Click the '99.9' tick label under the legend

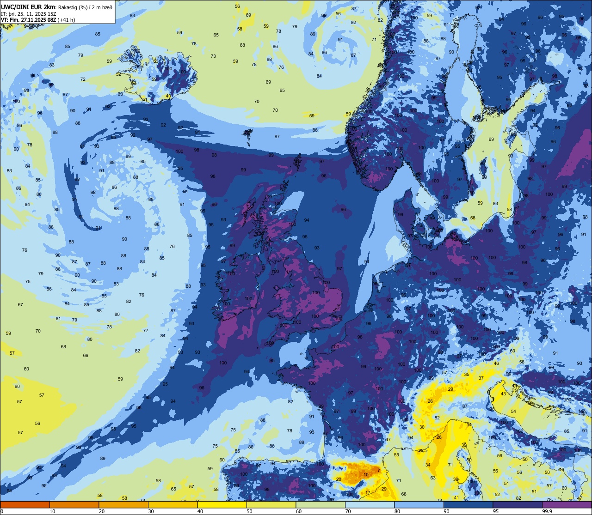click(x=547, y=511)
